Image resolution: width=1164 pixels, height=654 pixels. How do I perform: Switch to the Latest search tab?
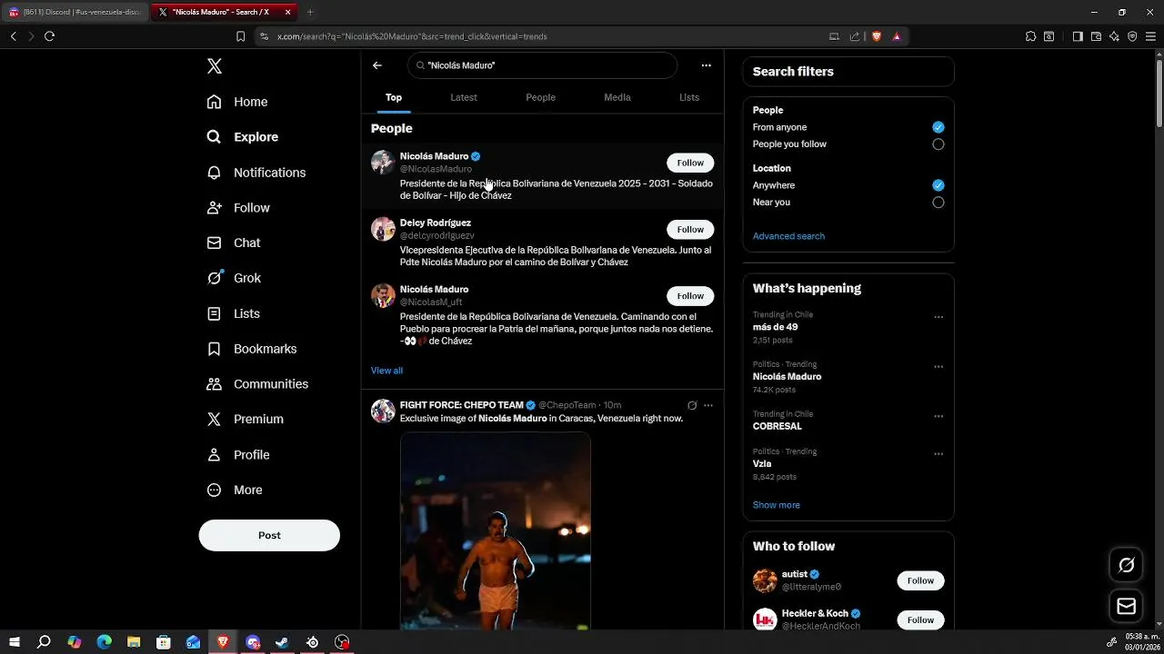[x=464, y=97]
